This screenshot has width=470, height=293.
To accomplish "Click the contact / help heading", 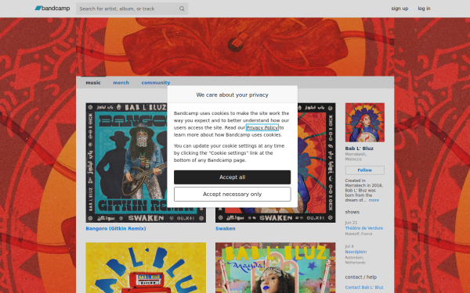I will pyautogui.click(x=361, y=277).
